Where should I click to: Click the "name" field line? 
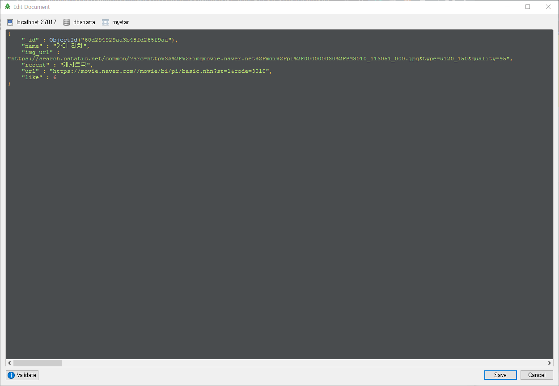(56, 46)
